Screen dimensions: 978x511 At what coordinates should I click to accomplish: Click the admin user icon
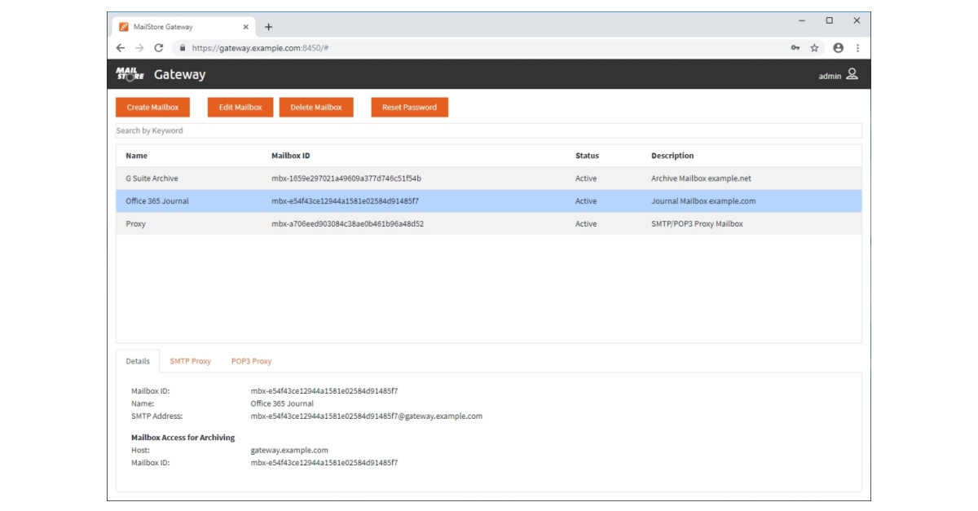coord(852,74)
